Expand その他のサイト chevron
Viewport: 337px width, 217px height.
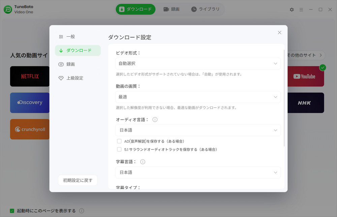321,55
